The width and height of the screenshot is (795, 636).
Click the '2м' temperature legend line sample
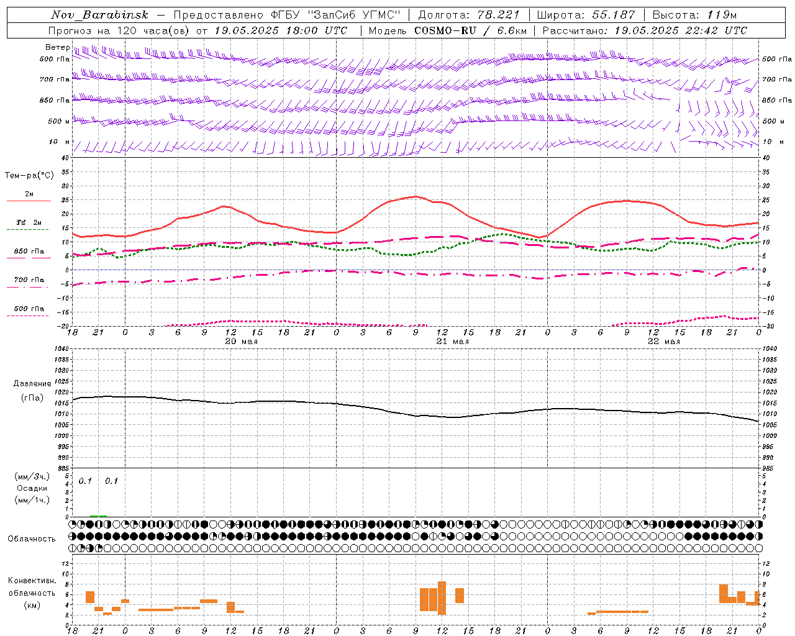[x=29, y=201]
